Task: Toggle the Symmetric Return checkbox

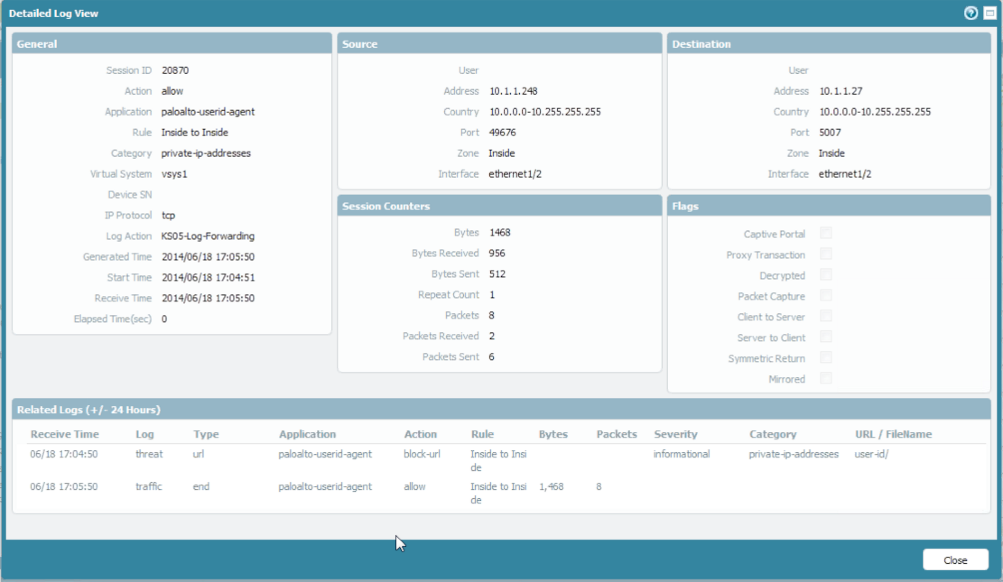Action: 826,358
